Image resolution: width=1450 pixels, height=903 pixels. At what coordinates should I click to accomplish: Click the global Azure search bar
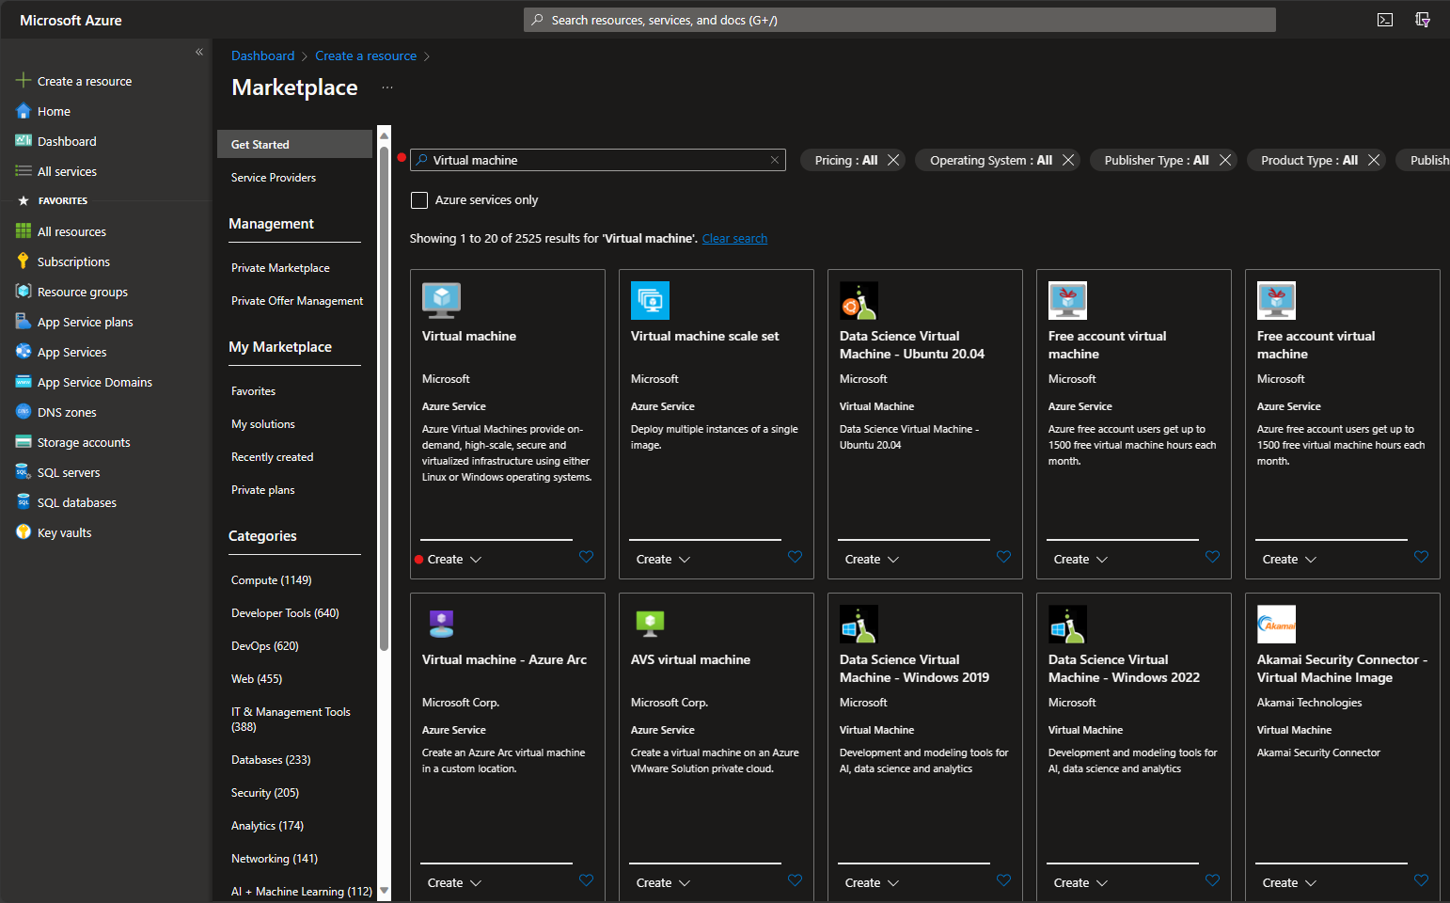pos(900,20)
